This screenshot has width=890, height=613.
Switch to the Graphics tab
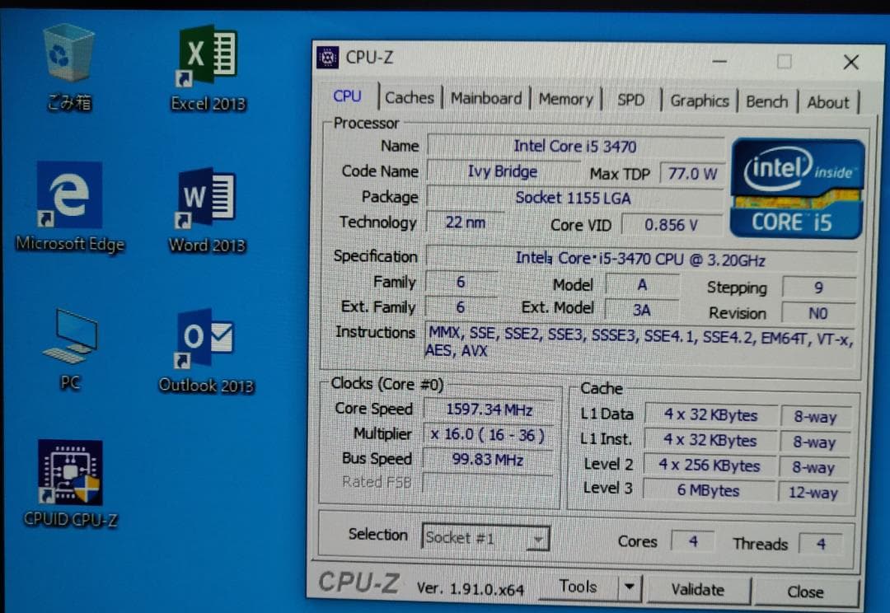[x=699, y=101]
